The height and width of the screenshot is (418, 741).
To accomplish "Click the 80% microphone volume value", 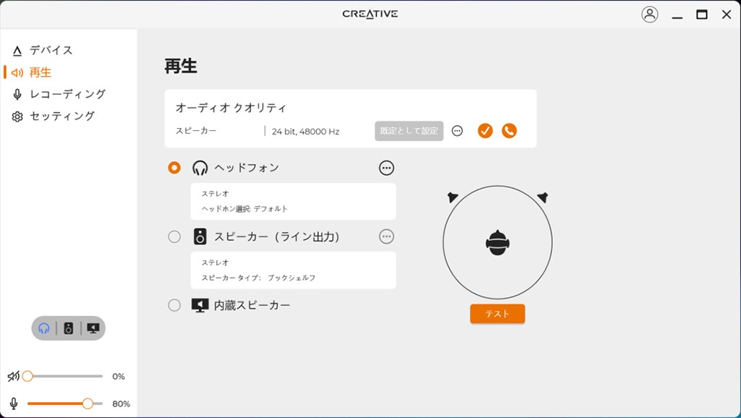I will click(121, 404).
